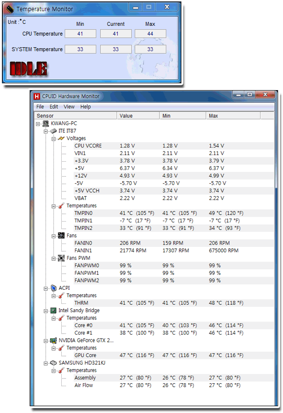
Task: Open the Help menu
Action: point(86,107)
